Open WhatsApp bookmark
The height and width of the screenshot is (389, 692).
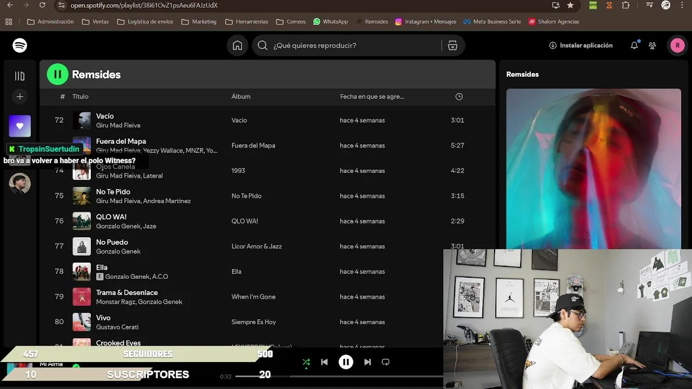click(331, 22)
